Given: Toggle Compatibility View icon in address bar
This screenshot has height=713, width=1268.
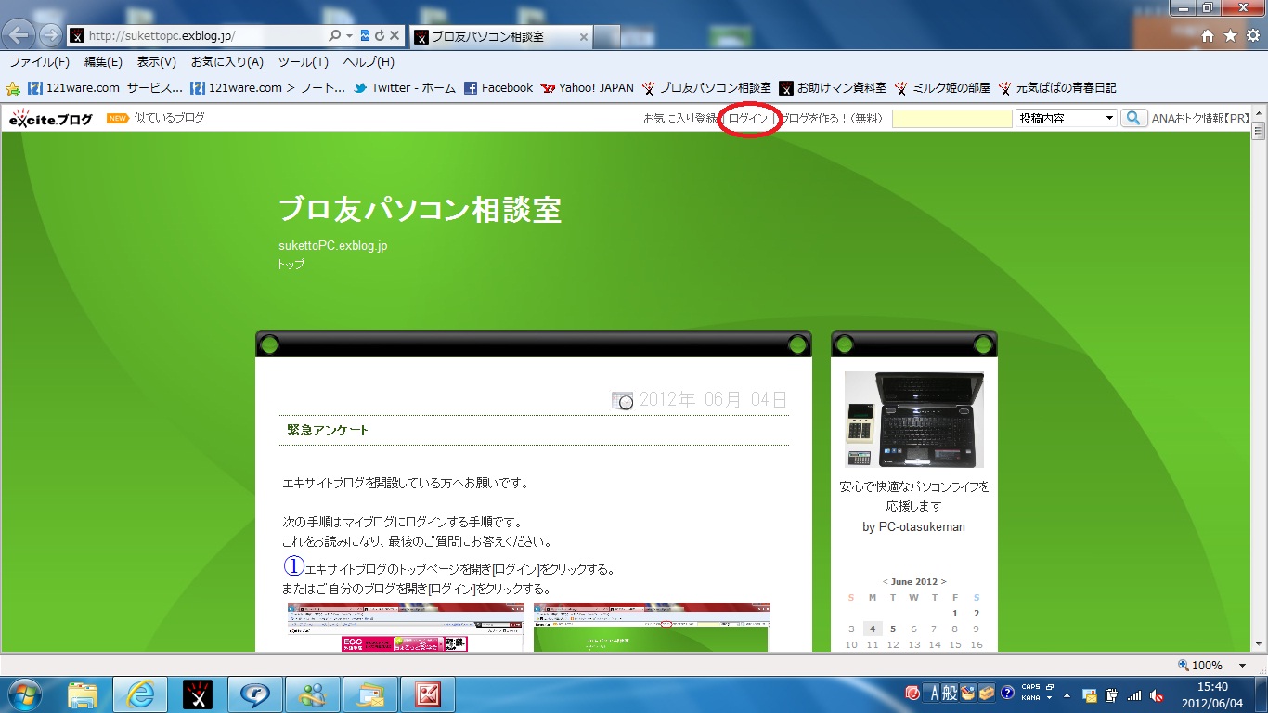Looking at the screenshot, I should pos(365,36).
